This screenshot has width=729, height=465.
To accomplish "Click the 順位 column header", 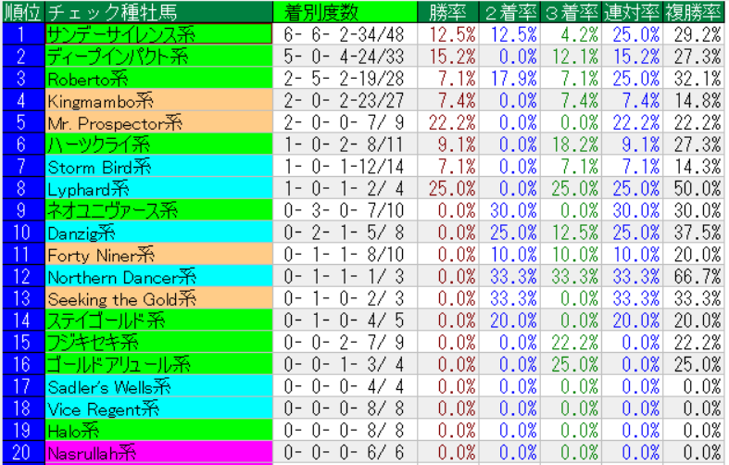I will point(21,11).
